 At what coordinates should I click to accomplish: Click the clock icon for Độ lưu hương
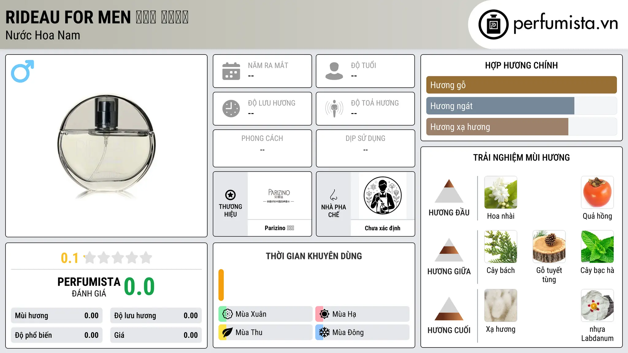[231, 108]
